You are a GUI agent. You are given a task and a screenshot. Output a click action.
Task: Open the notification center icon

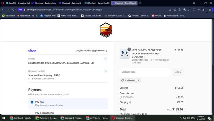[209, 118]
